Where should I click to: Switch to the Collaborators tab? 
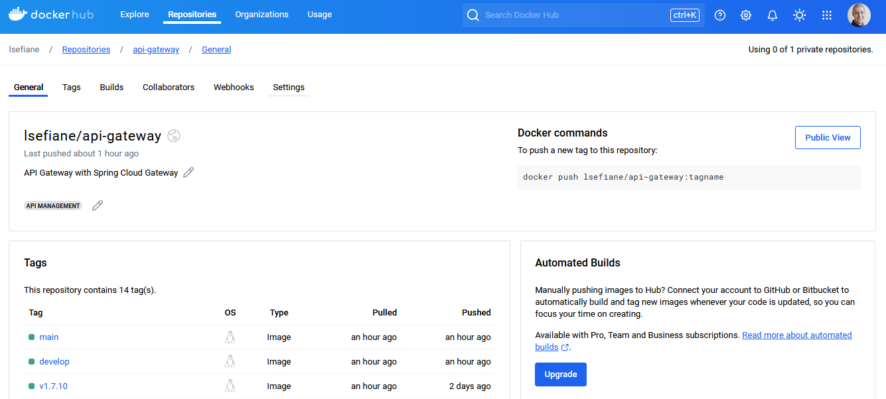169,87
